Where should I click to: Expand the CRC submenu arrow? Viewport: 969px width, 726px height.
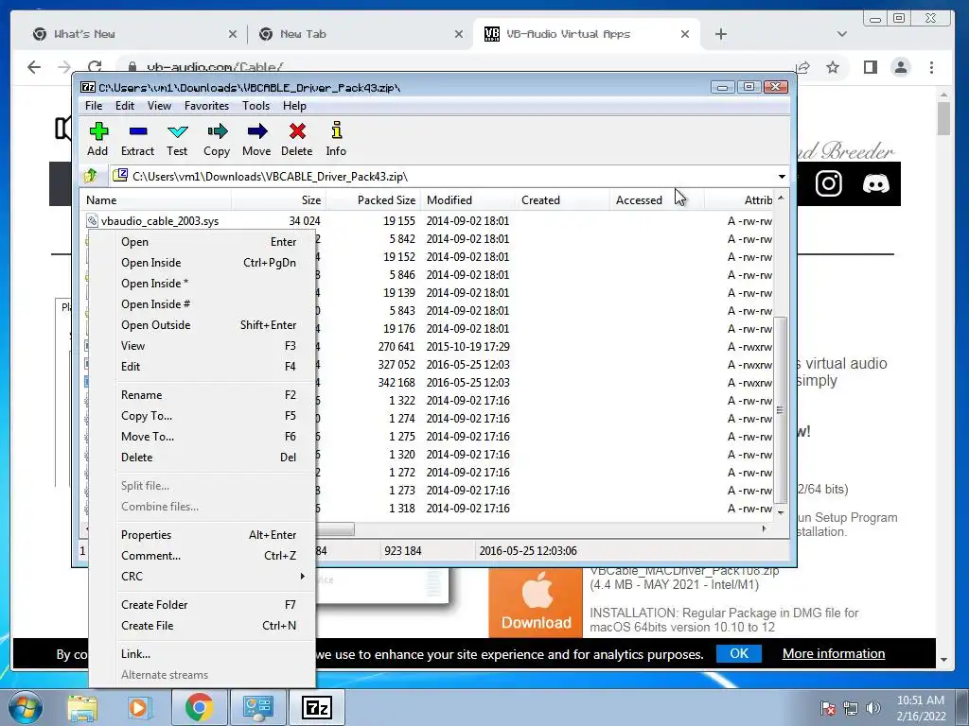(x=302, y=576)
